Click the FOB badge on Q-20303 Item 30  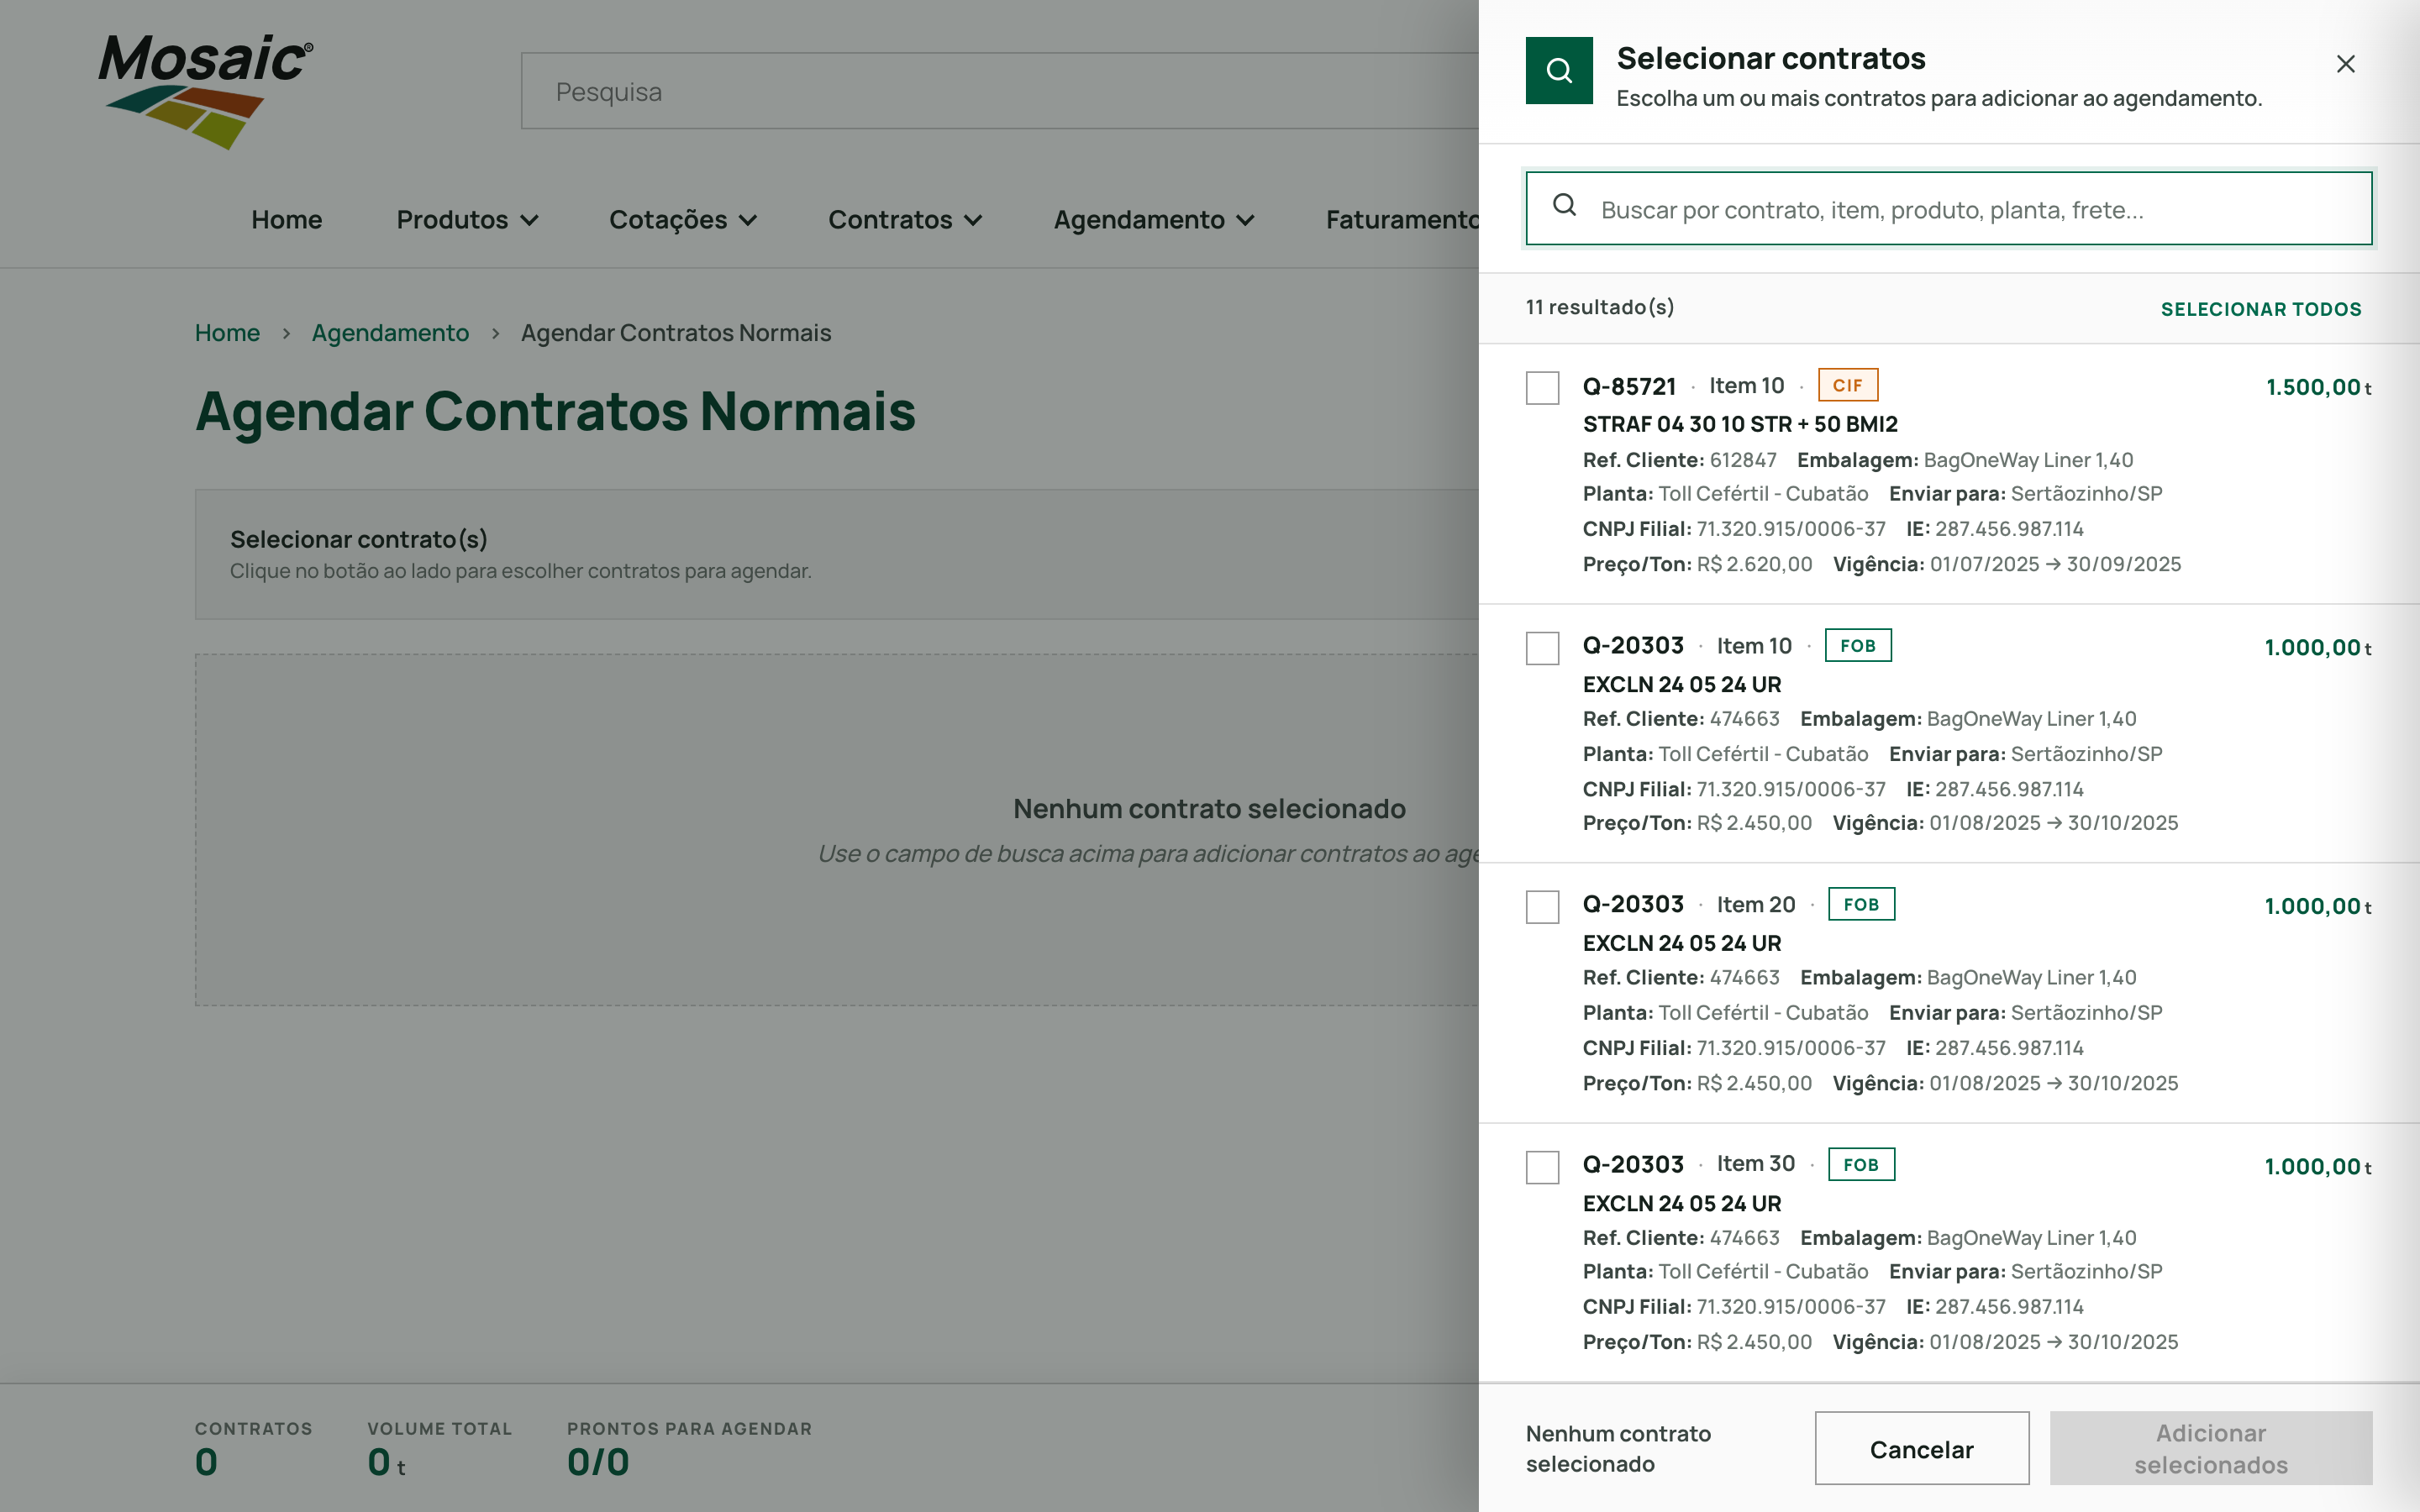click(1860, 1164)
